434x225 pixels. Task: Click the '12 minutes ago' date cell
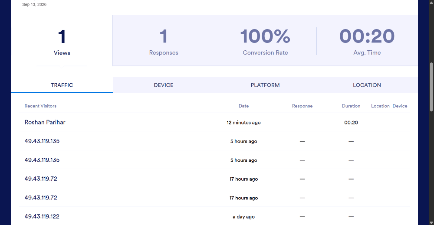243,122
